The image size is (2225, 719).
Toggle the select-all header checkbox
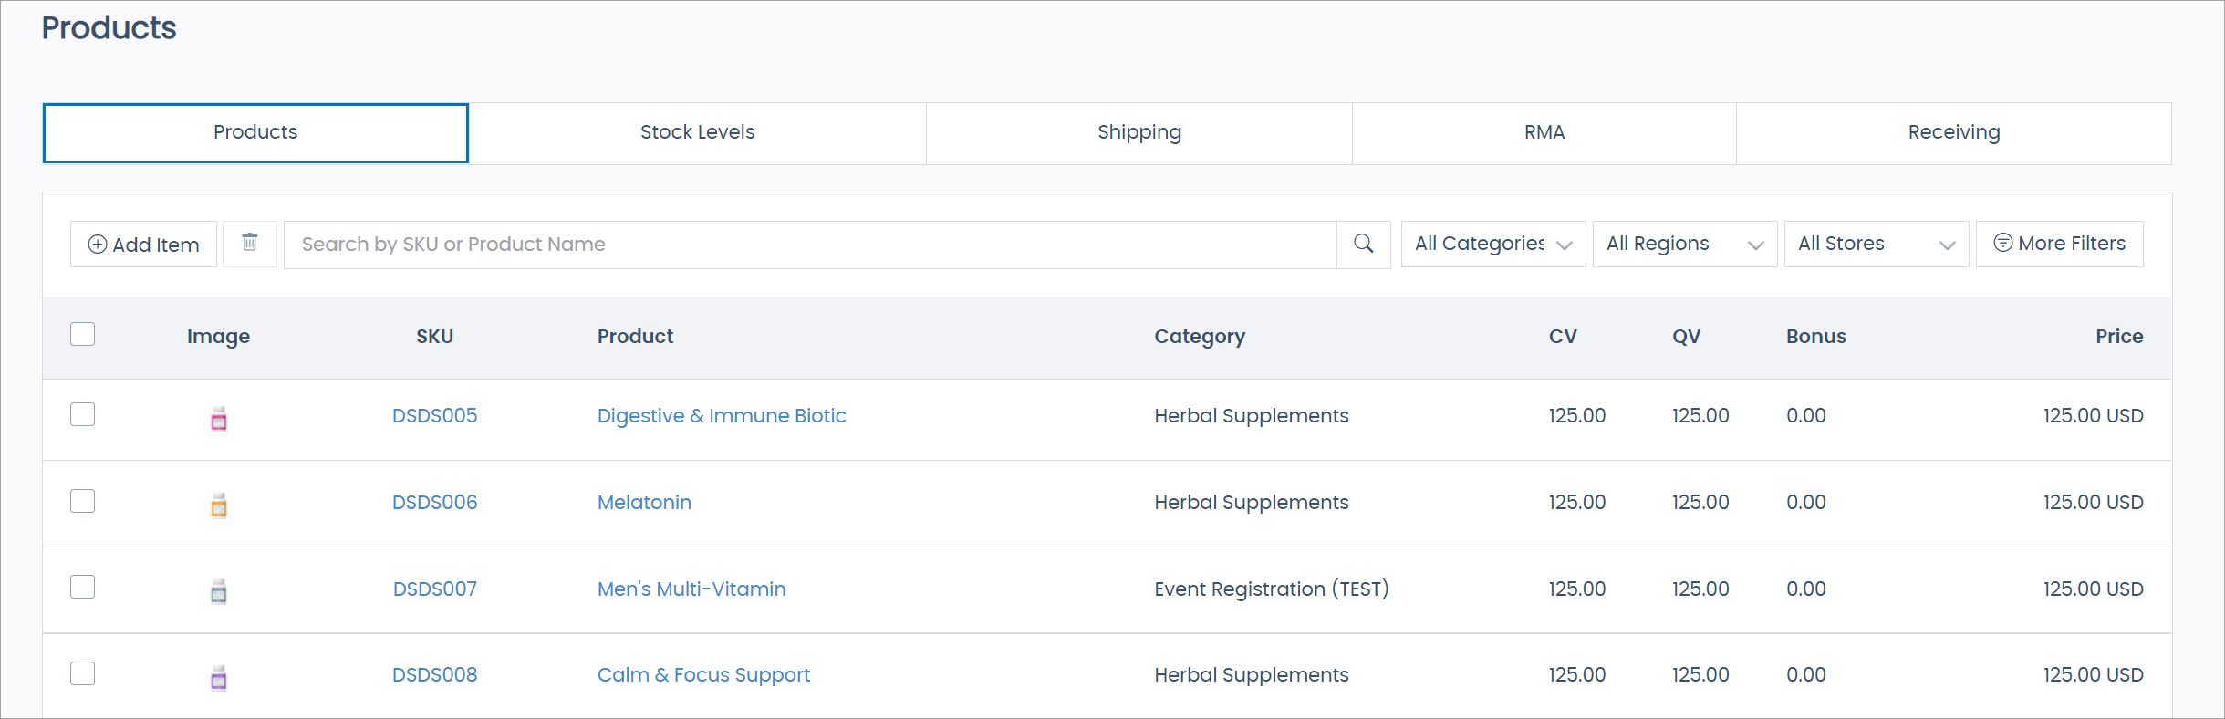tap(83, 334)
